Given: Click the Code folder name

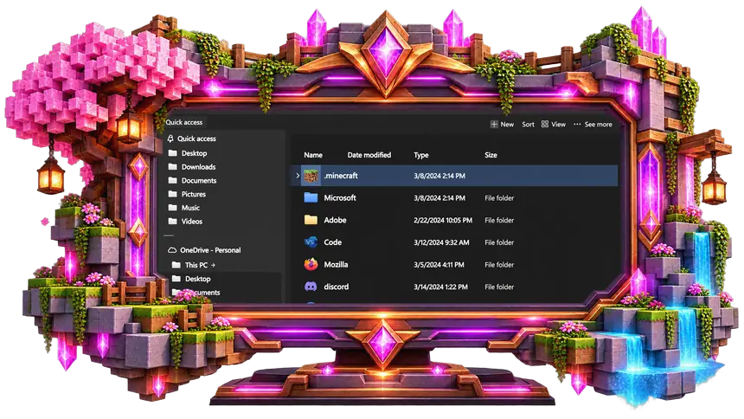Looking at the screenshot, I should 332,242.
